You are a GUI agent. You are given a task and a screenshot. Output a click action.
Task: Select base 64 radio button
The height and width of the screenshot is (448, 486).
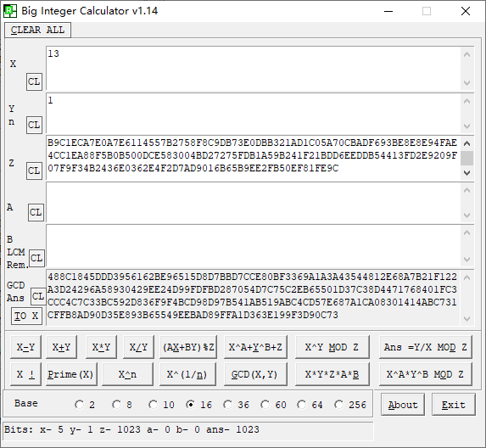302,405
